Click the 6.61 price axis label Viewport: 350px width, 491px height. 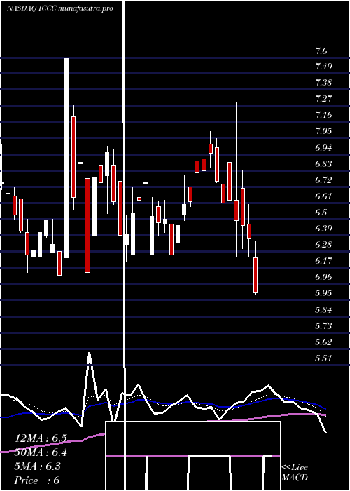pos(323,196)
